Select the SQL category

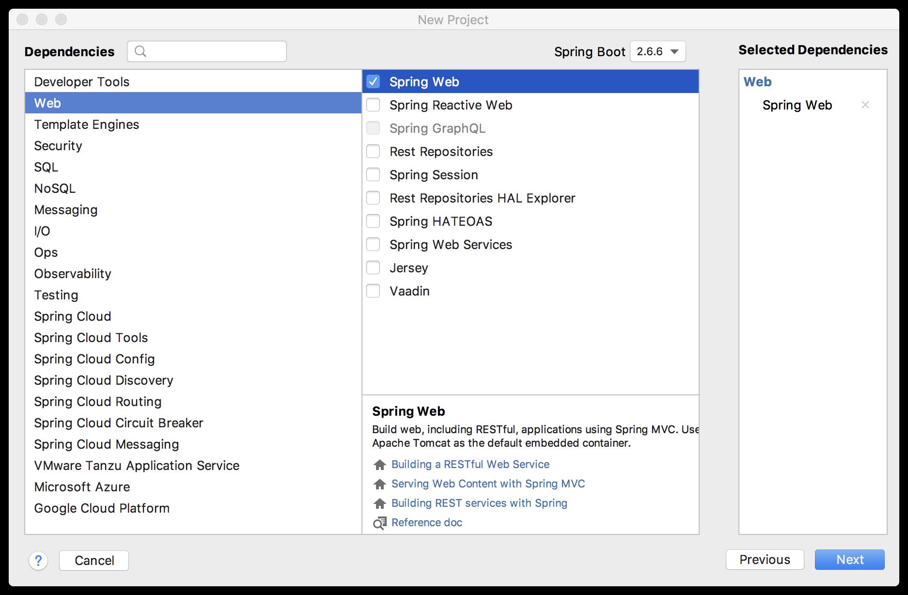(193, 167)
